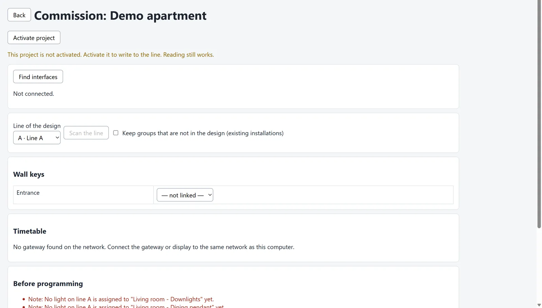Click the 'This project is not activated' warning
This screenshot has height=308, width=542.
coord(111,55)
